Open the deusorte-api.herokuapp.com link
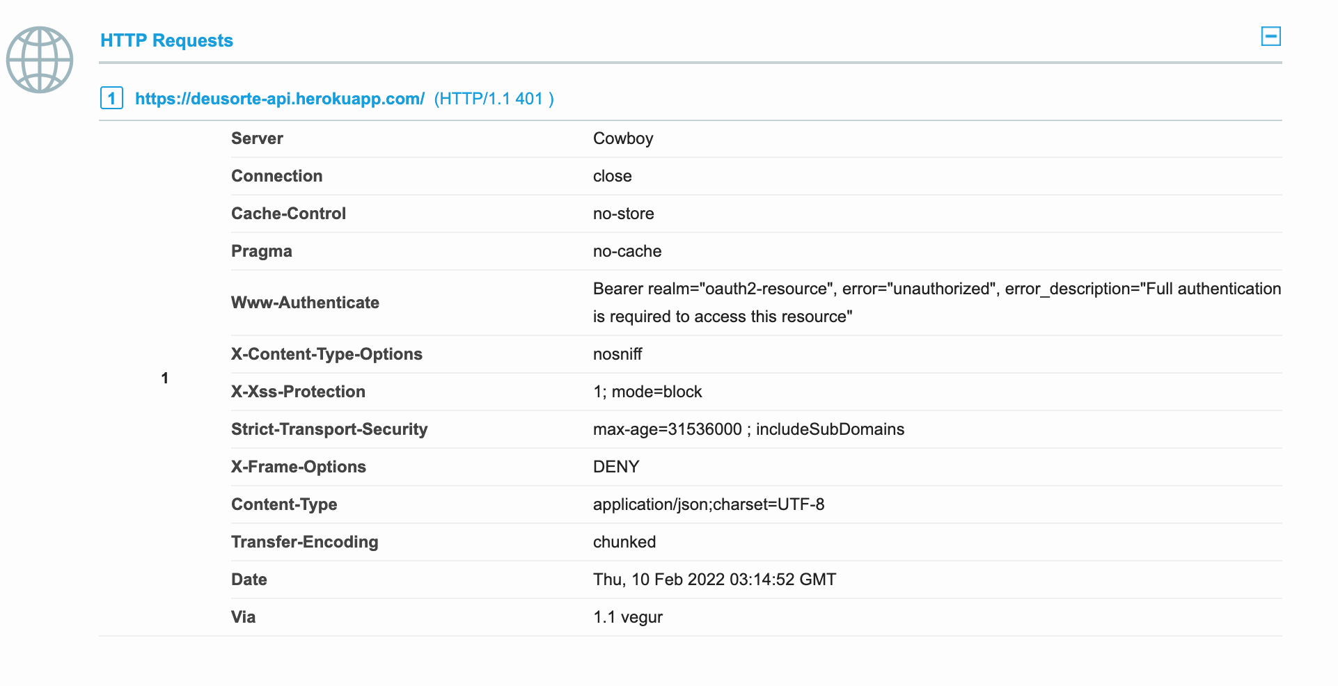1338x686 pixels. tap(279, 99)
